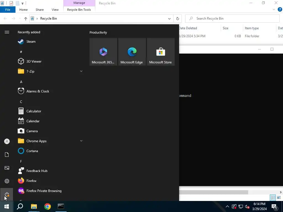The height and width of the screenshot is (212, 283).
Task: Go up one folder level
Action: [x=26, y=18]
